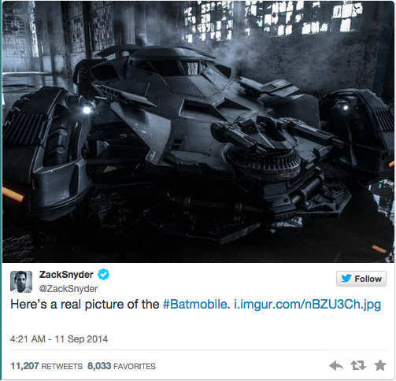Click the Batmobile's left glowing headlight in photo
The image size is (396, 381).
[x=87, y=109]
